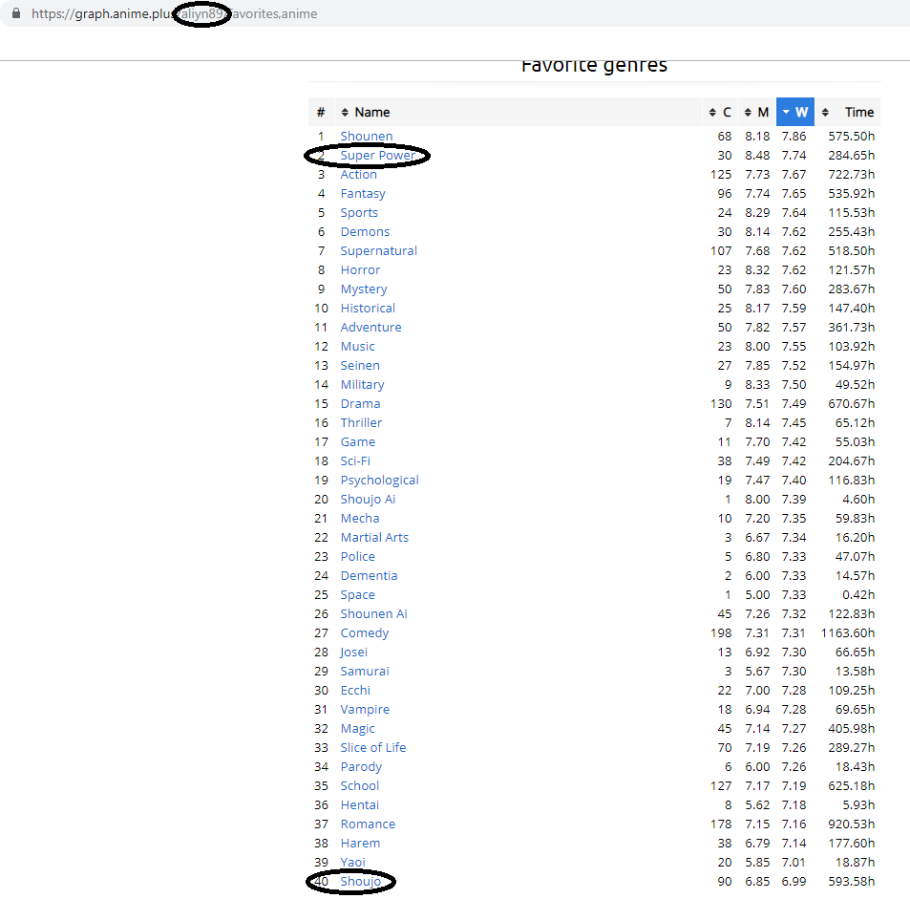The height and width of the screenshot is (899, 910).
Task: Click the URL address bar field
Action: [382, 14]
